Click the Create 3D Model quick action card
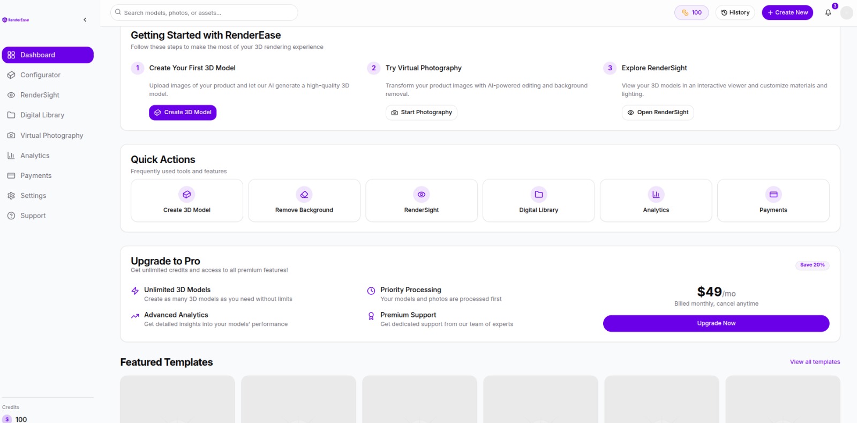857x423 pixels. (x=187, y=201)
